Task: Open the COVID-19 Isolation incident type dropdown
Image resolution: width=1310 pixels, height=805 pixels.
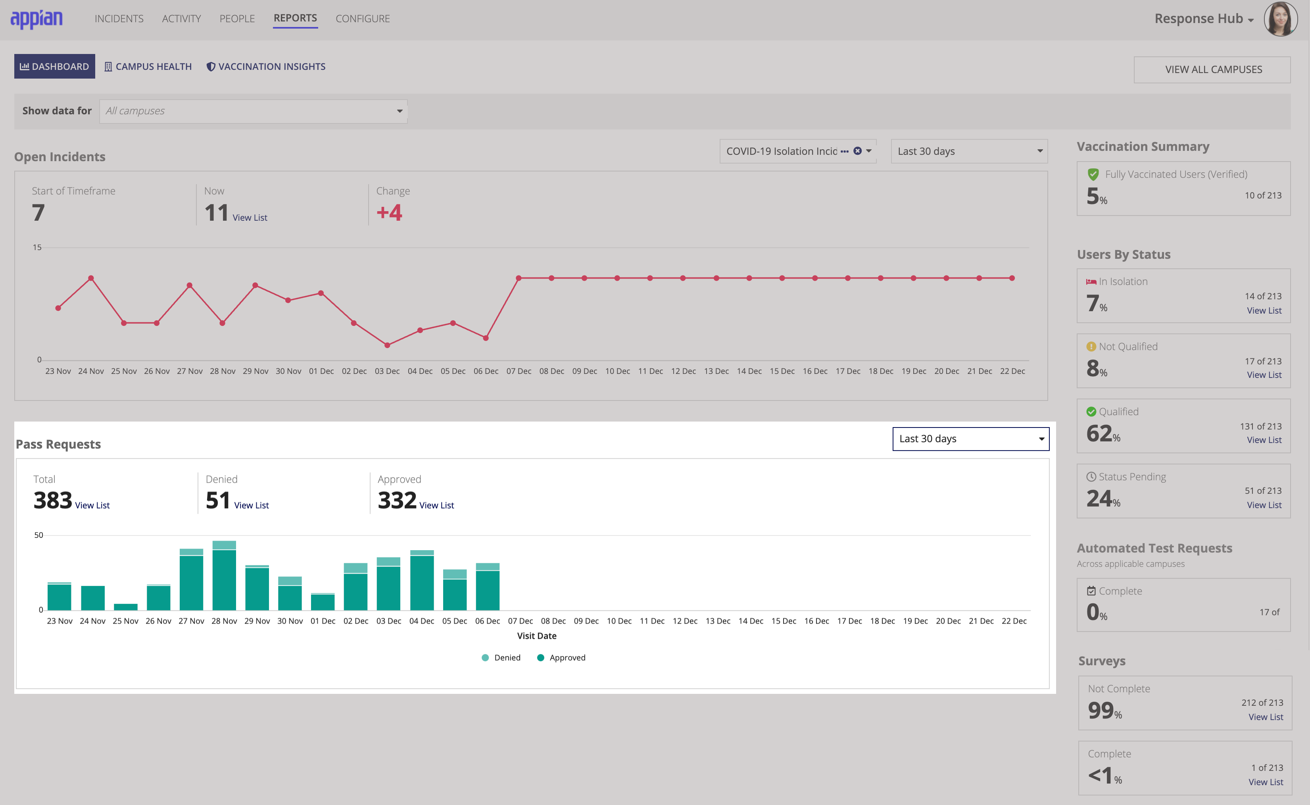Action: (798, 151)
